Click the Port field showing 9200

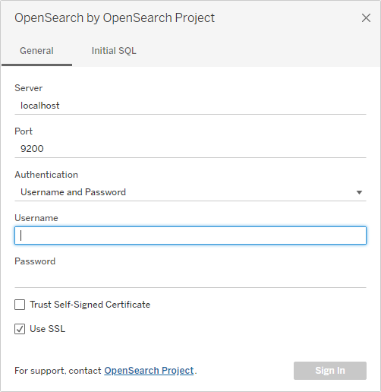[x=190, y=149]
